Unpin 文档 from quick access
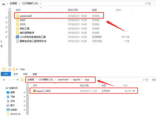156x120 pixels. click(x=24, y=101)
